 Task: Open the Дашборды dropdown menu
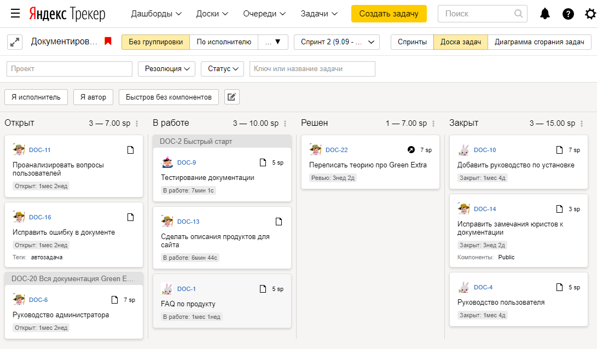point(156,14)
